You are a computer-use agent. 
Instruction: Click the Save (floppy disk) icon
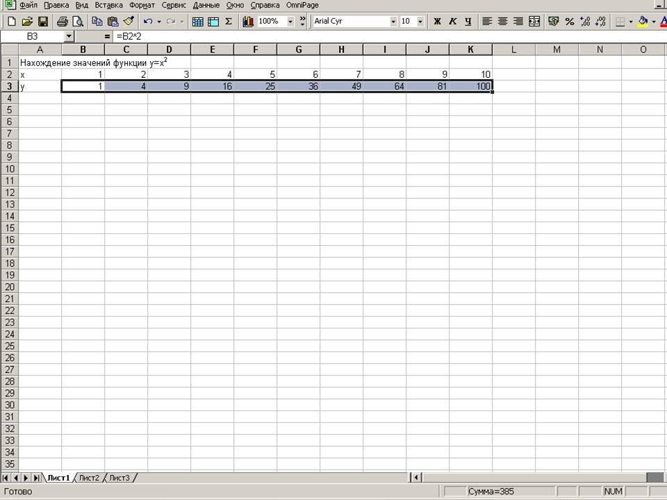(43, 22)
